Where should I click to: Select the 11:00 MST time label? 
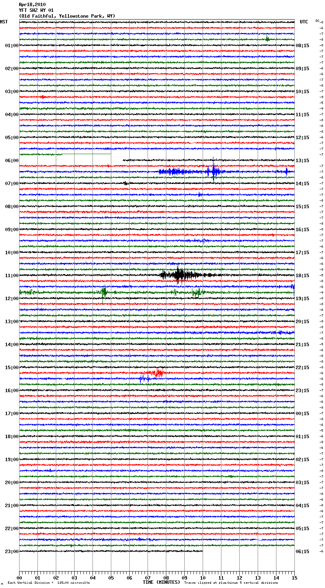[x=11, y=276]
